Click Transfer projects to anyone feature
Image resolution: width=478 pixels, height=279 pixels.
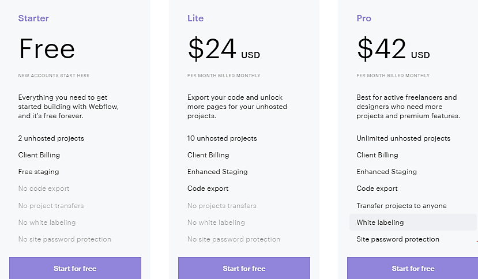pos(401,206)
